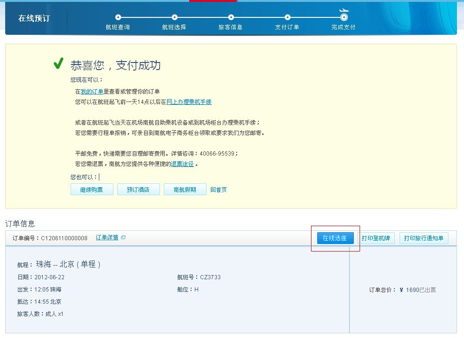The height and width of the screenshot is (338, 464).
Task: Return home via the 回首页 link
Action: click(x=218, y=190)
